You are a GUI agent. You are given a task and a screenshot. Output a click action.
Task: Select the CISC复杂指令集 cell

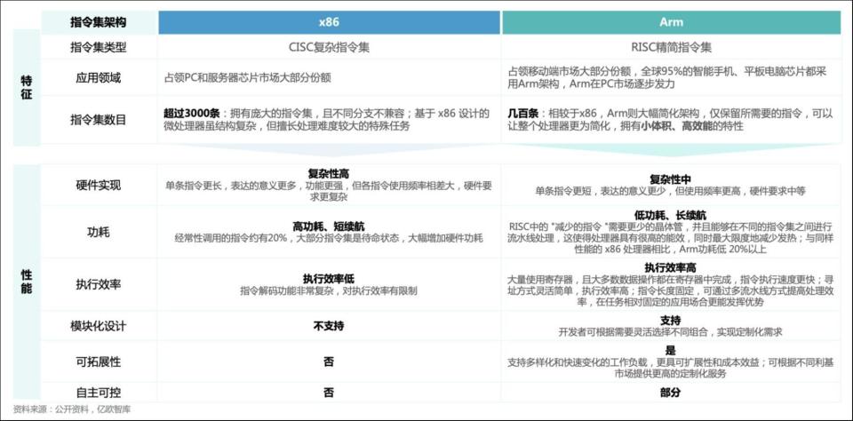click(x=329, y=48)
